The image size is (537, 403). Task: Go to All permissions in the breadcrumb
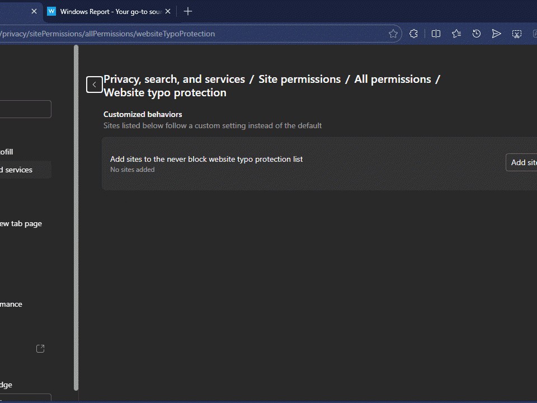[x=392, y=79]
